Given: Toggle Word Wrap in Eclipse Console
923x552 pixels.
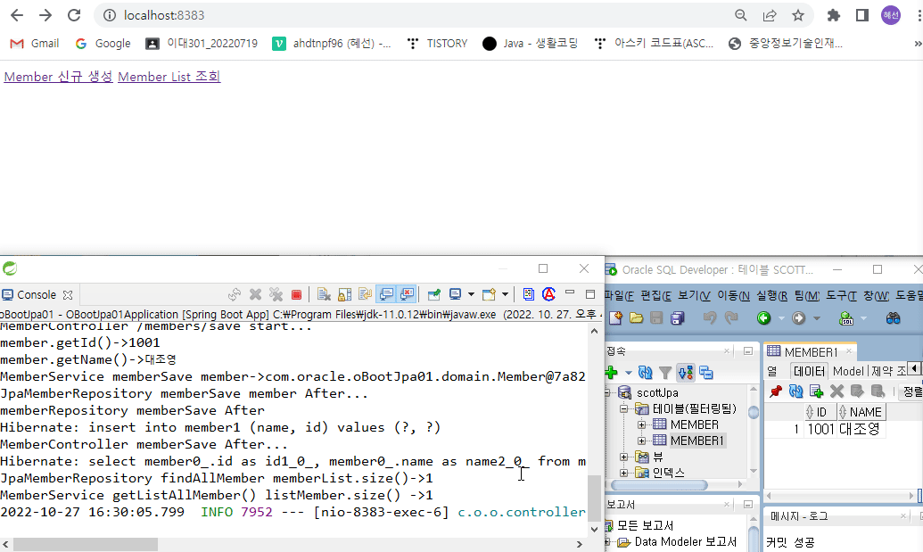Looking at the screenshot, I should pyautogui.click(x=365, y=294).
